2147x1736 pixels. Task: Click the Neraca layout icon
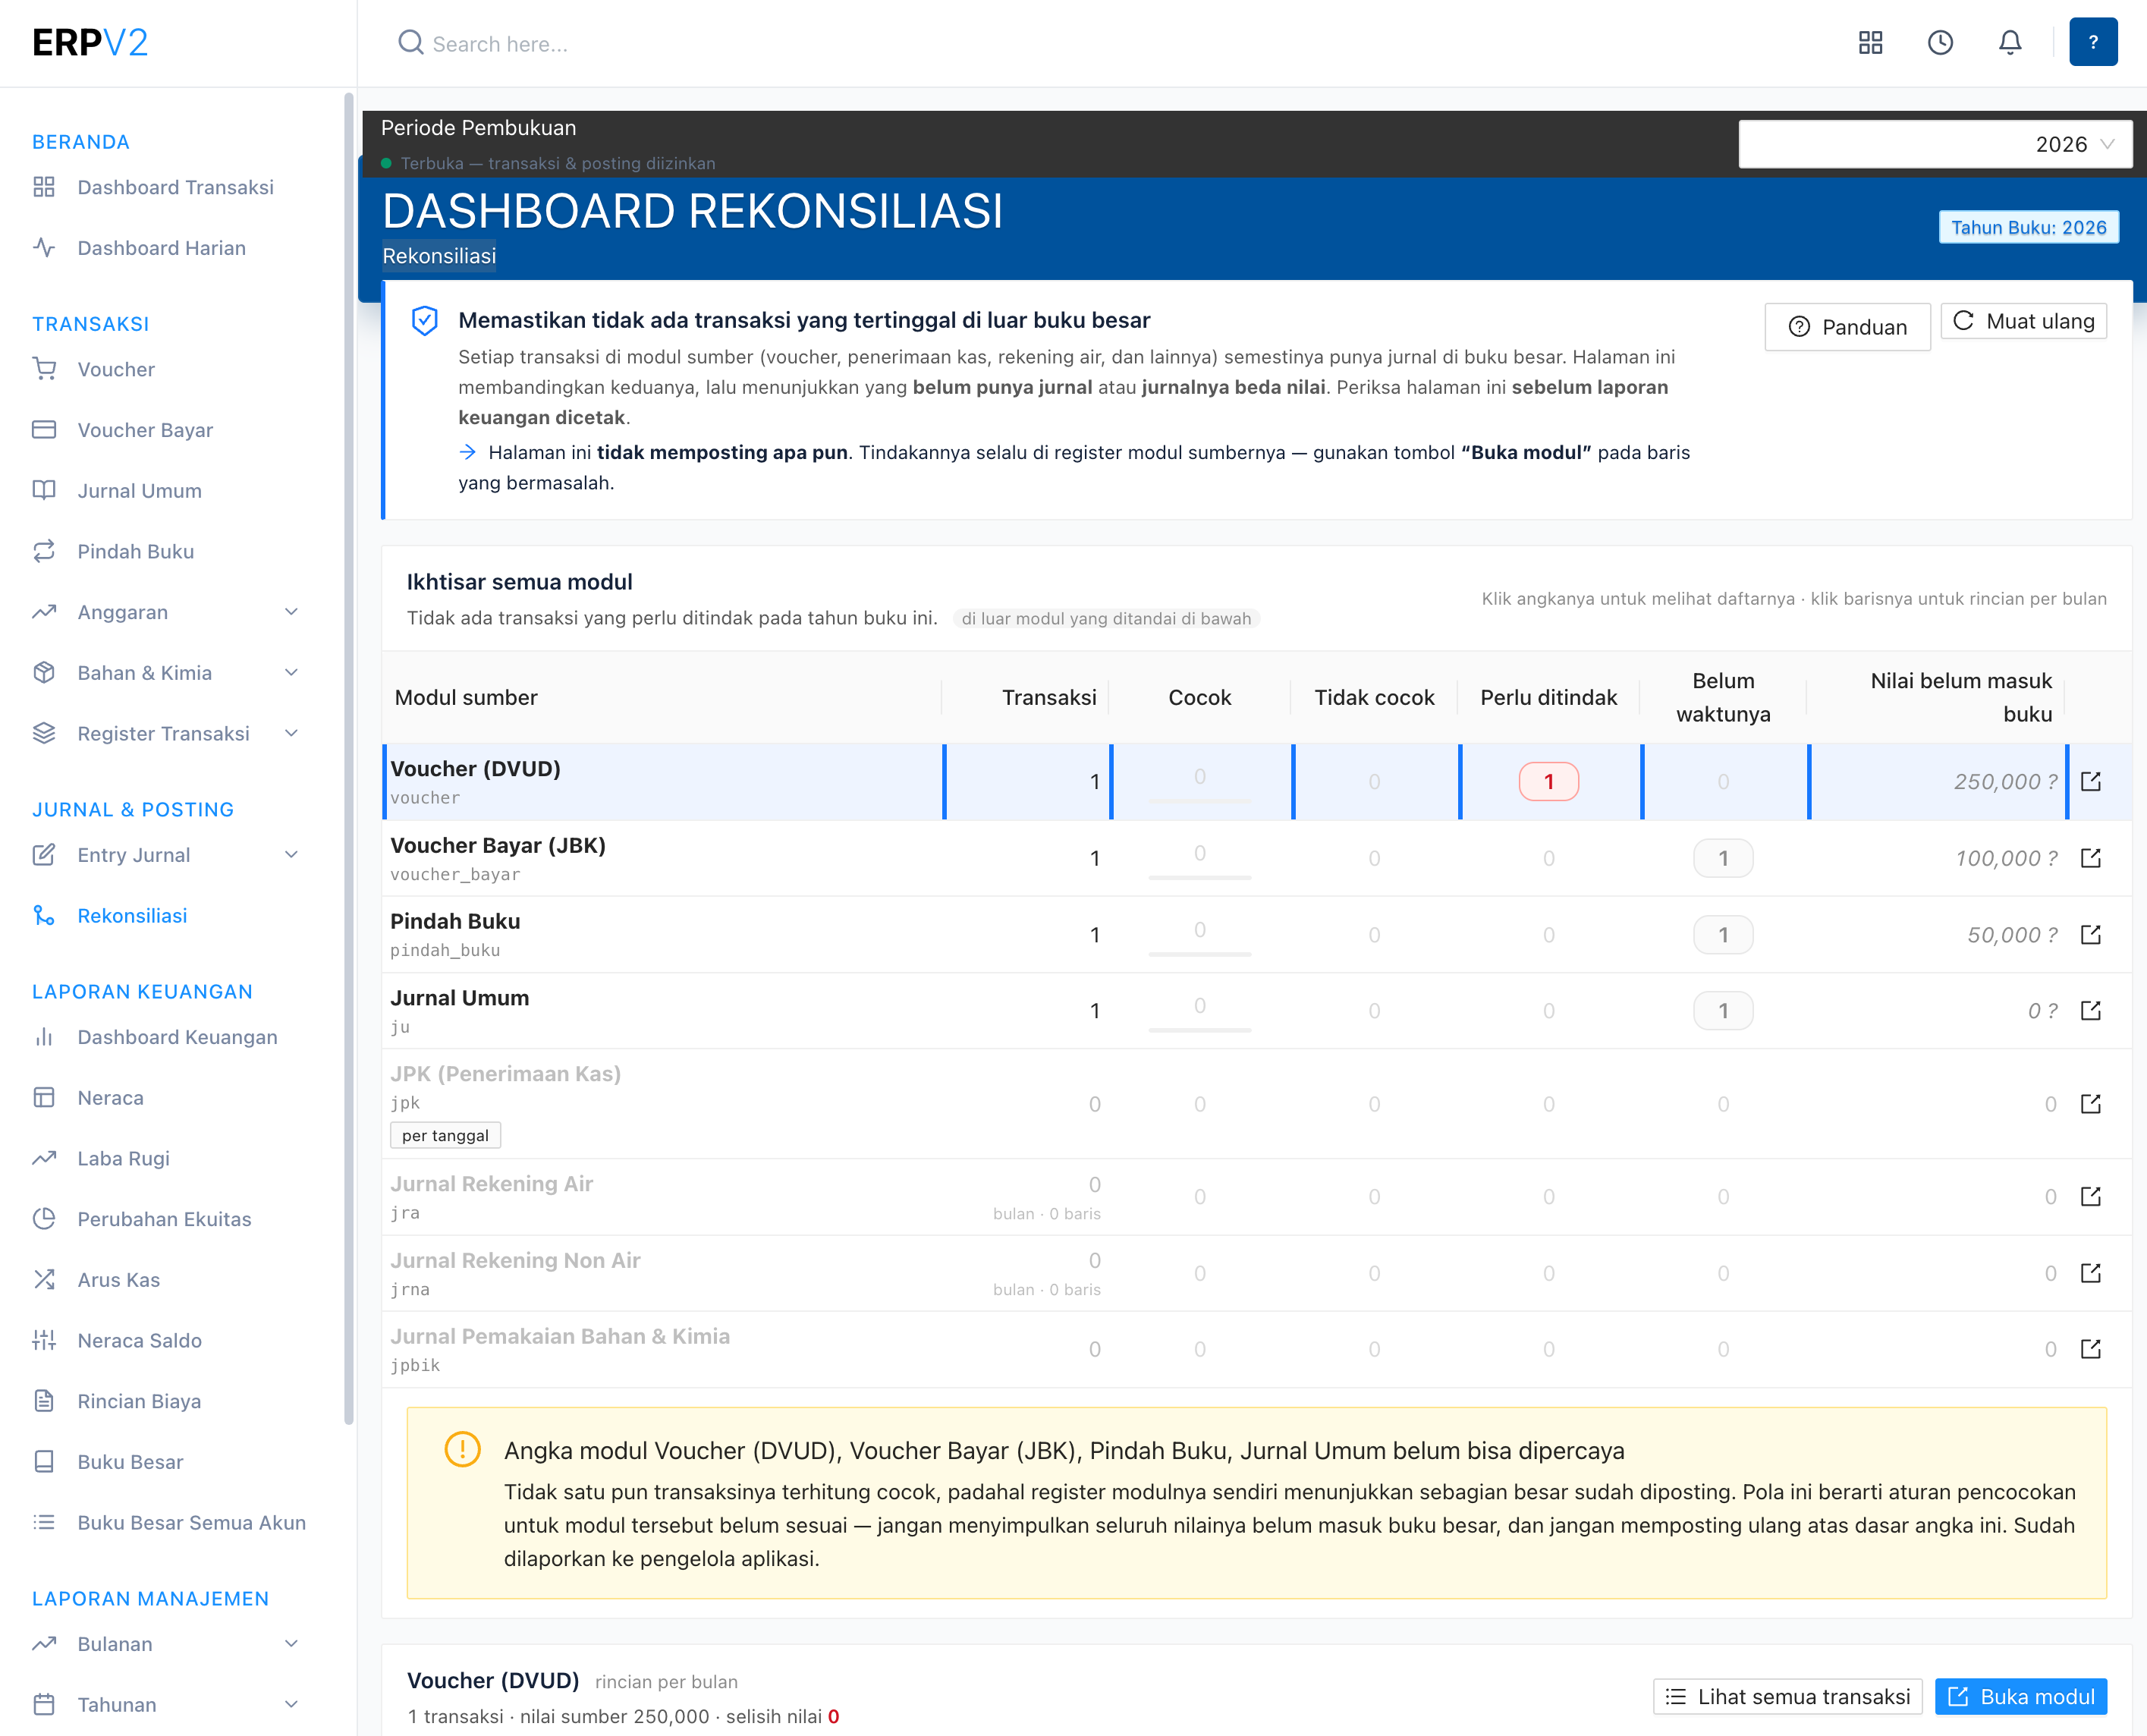coord(44,1097)
